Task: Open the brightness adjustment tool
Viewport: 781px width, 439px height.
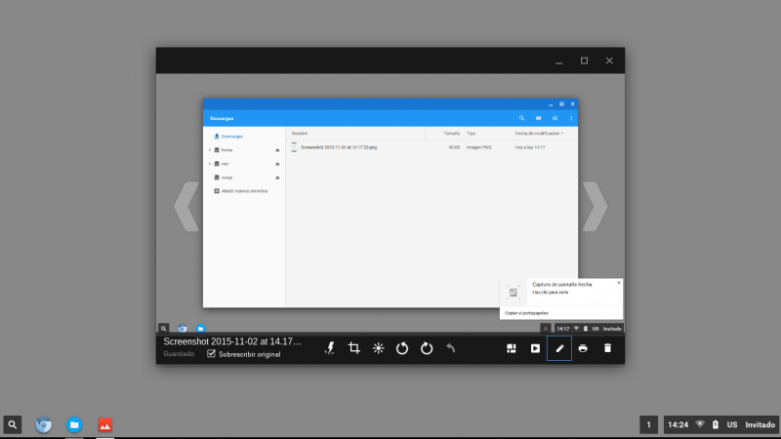Action: tap(379, 348)
